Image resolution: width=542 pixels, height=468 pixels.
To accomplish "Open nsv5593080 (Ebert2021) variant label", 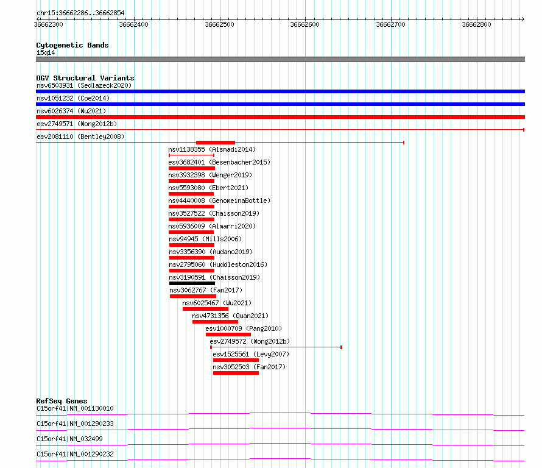I will tap(208, 188).
